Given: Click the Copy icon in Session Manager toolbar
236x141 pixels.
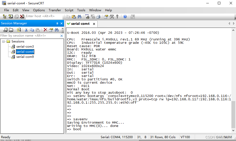Looking at the screenshot, I should point(32,30).
